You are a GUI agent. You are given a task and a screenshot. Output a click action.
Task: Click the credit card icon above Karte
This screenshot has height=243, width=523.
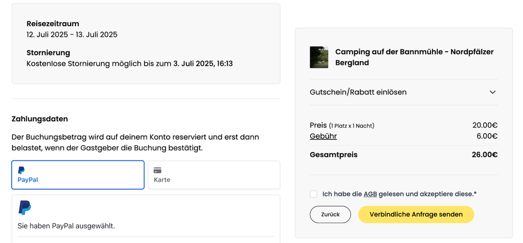pos(158,170)
